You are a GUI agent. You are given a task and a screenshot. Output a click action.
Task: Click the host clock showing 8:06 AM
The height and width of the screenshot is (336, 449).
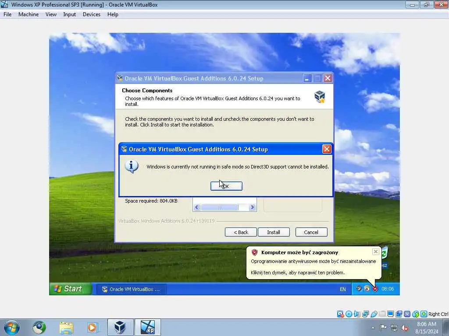coord(427,328)
